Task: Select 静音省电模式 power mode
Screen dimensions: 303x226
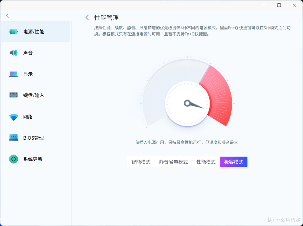Action: (x=173, y=162)
